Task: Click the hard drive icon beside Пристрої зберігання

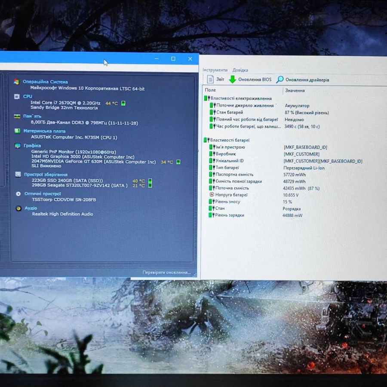Action: click(x=18, y=174)
